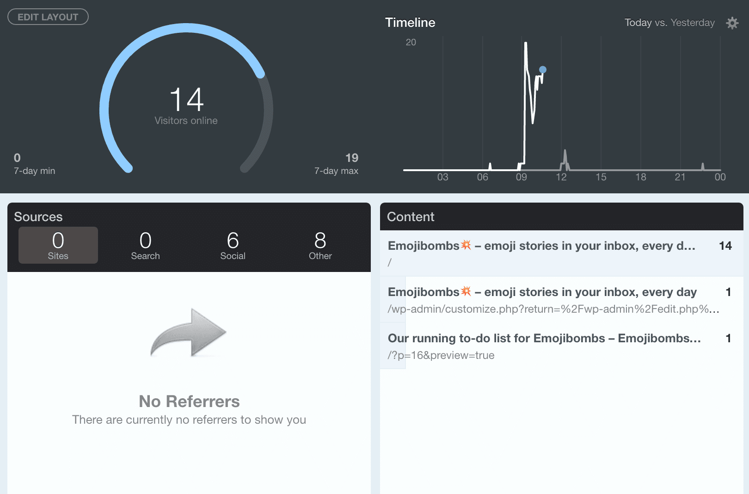Switch to the Search sources tab
This screenshot has width=749, height=494.
145,245
